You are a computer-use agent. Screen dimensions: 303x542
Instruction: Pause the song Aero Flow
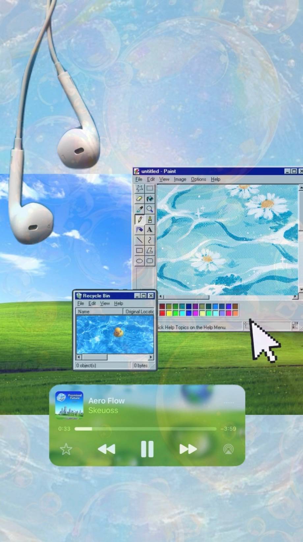coord(147,449)
